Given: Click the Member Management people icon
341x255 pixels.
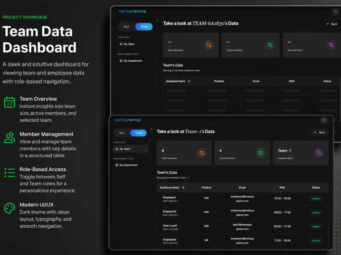Looking at the screenshot, I should click(10, 138).
